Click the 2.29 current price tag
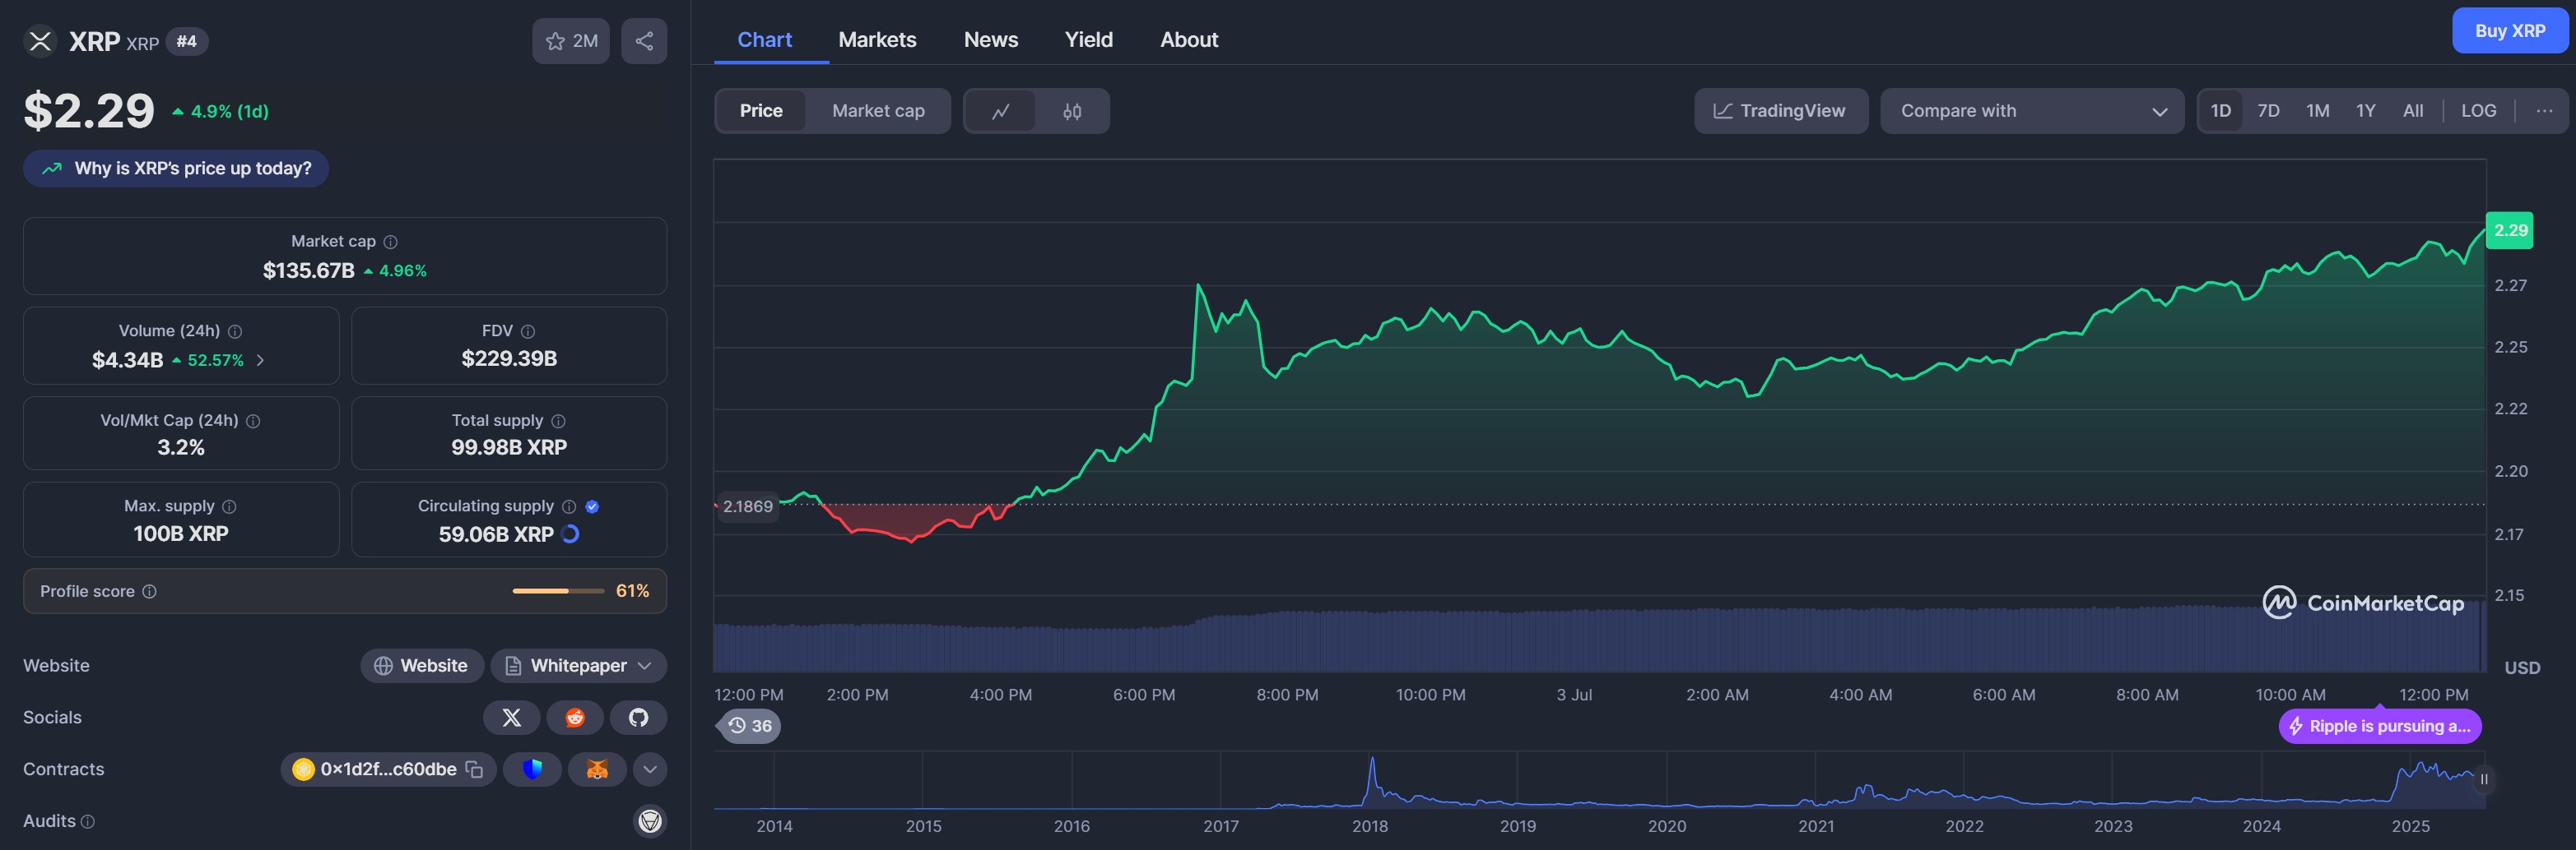 pos(2509,231)
